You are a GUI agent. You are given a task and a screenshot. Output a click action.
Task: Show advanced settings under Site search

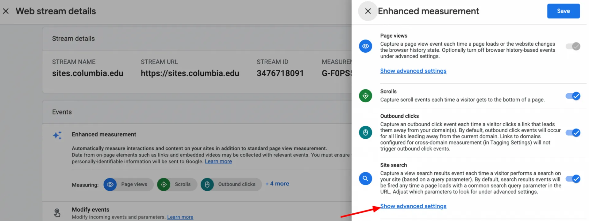point(413,206)
